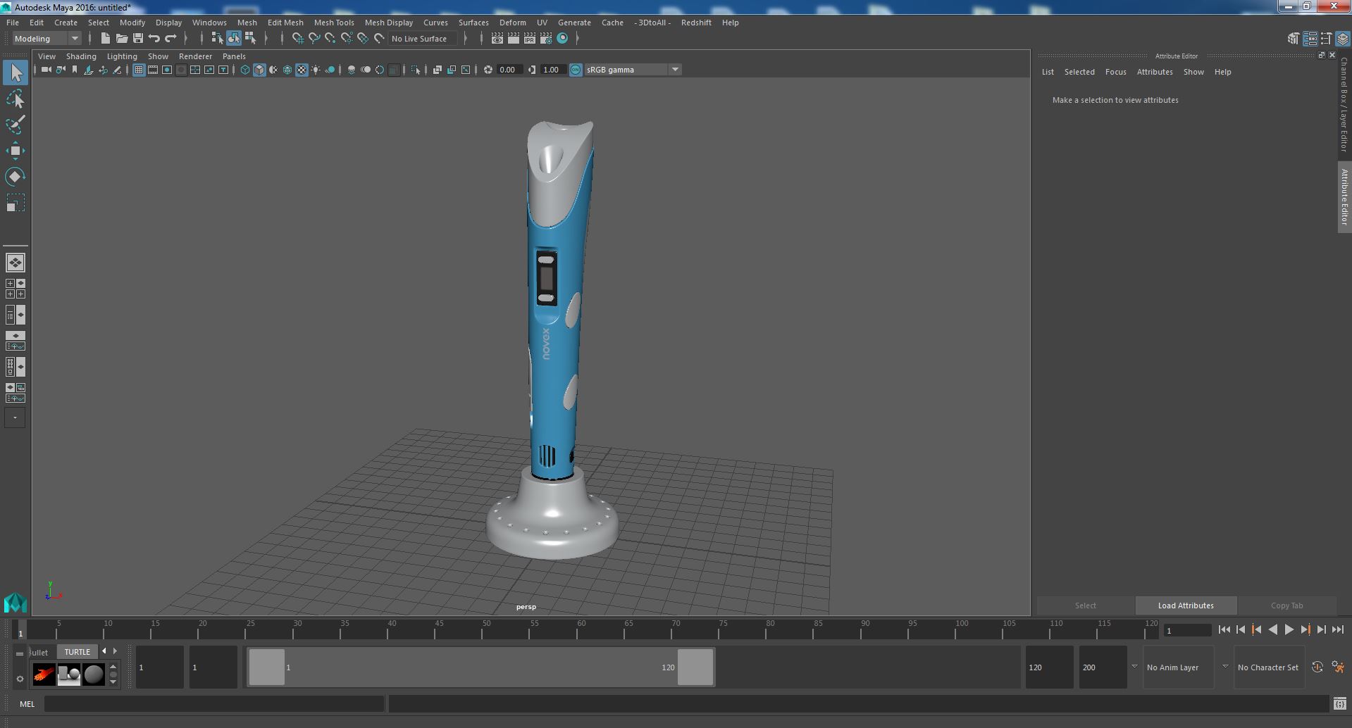Screen dimensions: 1352x728
Task: Toggle the auto keyframe button
Action: 1317,667
